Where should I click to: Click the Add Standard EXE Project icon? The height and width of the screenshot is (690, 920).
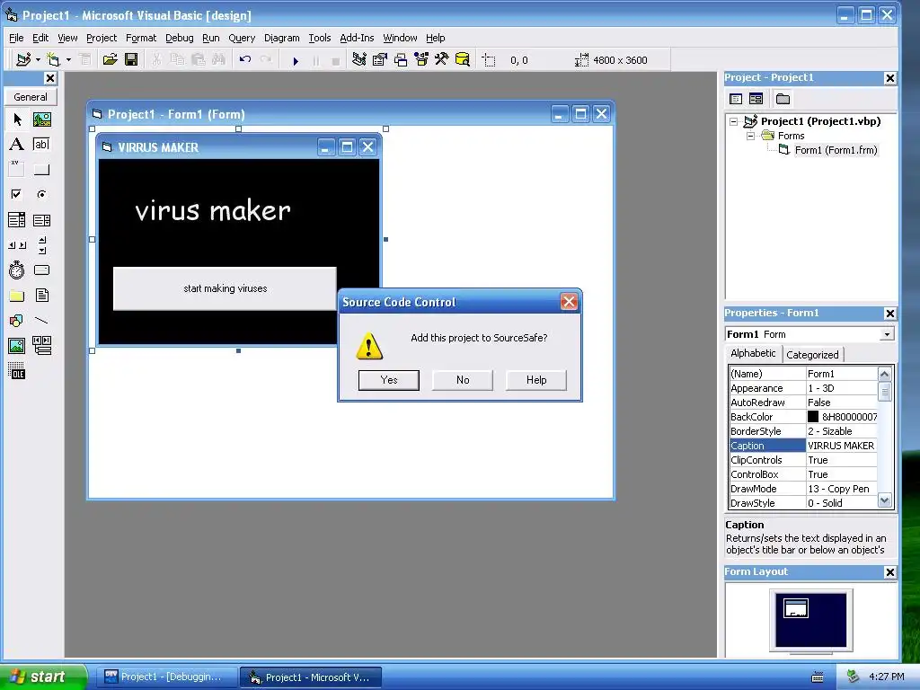24,60
